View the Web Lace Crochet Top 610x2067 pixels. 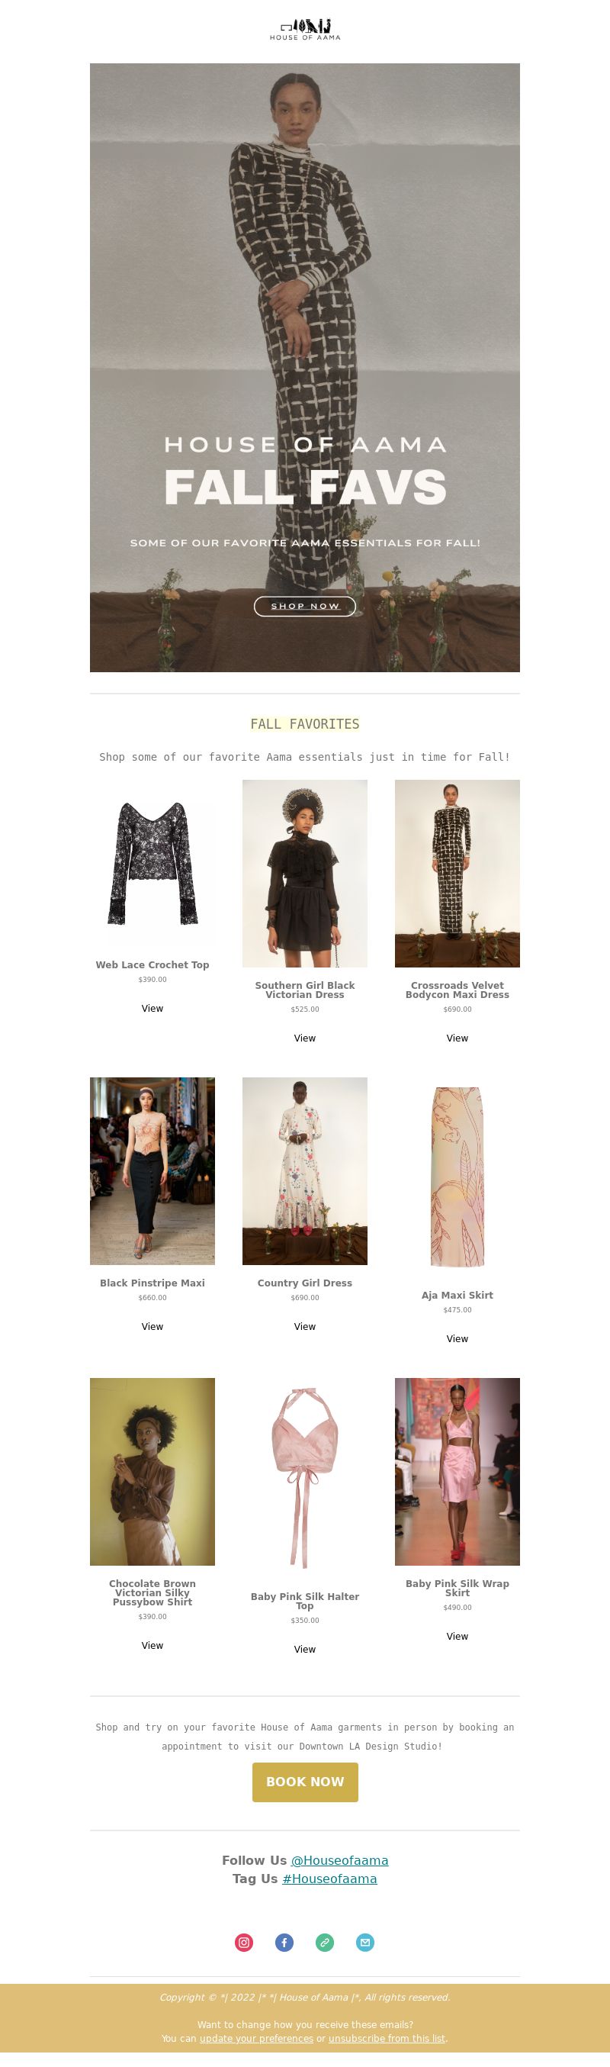[152, 1009]
